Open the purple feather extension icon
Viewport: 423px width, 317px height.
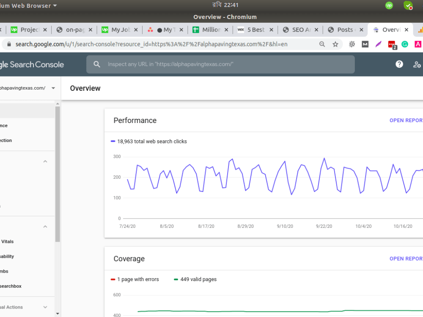coord(378,44)
